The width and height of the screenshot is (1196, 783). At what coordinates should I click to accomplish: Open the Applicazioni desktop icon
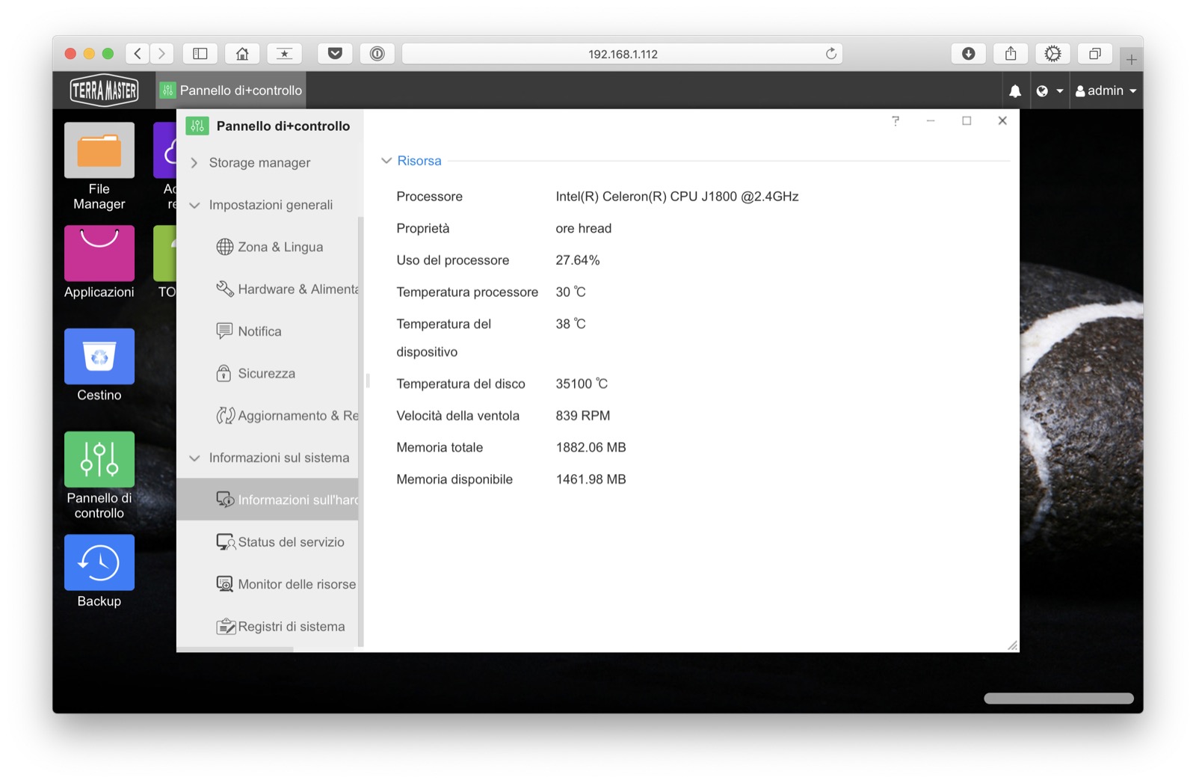pos(99,262)
